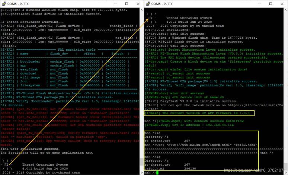
Task: Click the 'lwIP-2.0.2 initialized!' line
Action: 167,30
